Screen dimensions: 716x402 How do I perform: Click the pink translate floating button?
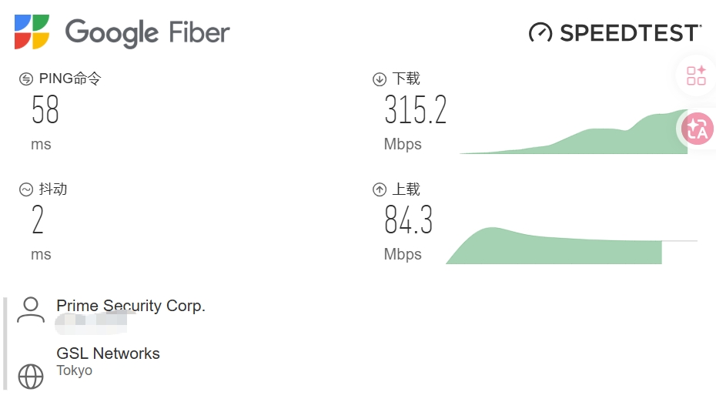pyautogui.click(x=698, y=129)
